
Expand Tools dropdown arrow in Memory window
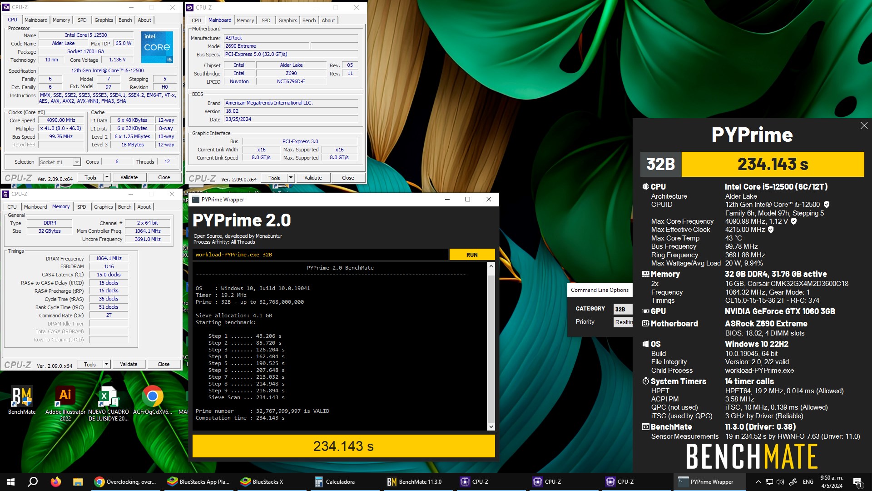pyautogui.click(x=106, y=364)
